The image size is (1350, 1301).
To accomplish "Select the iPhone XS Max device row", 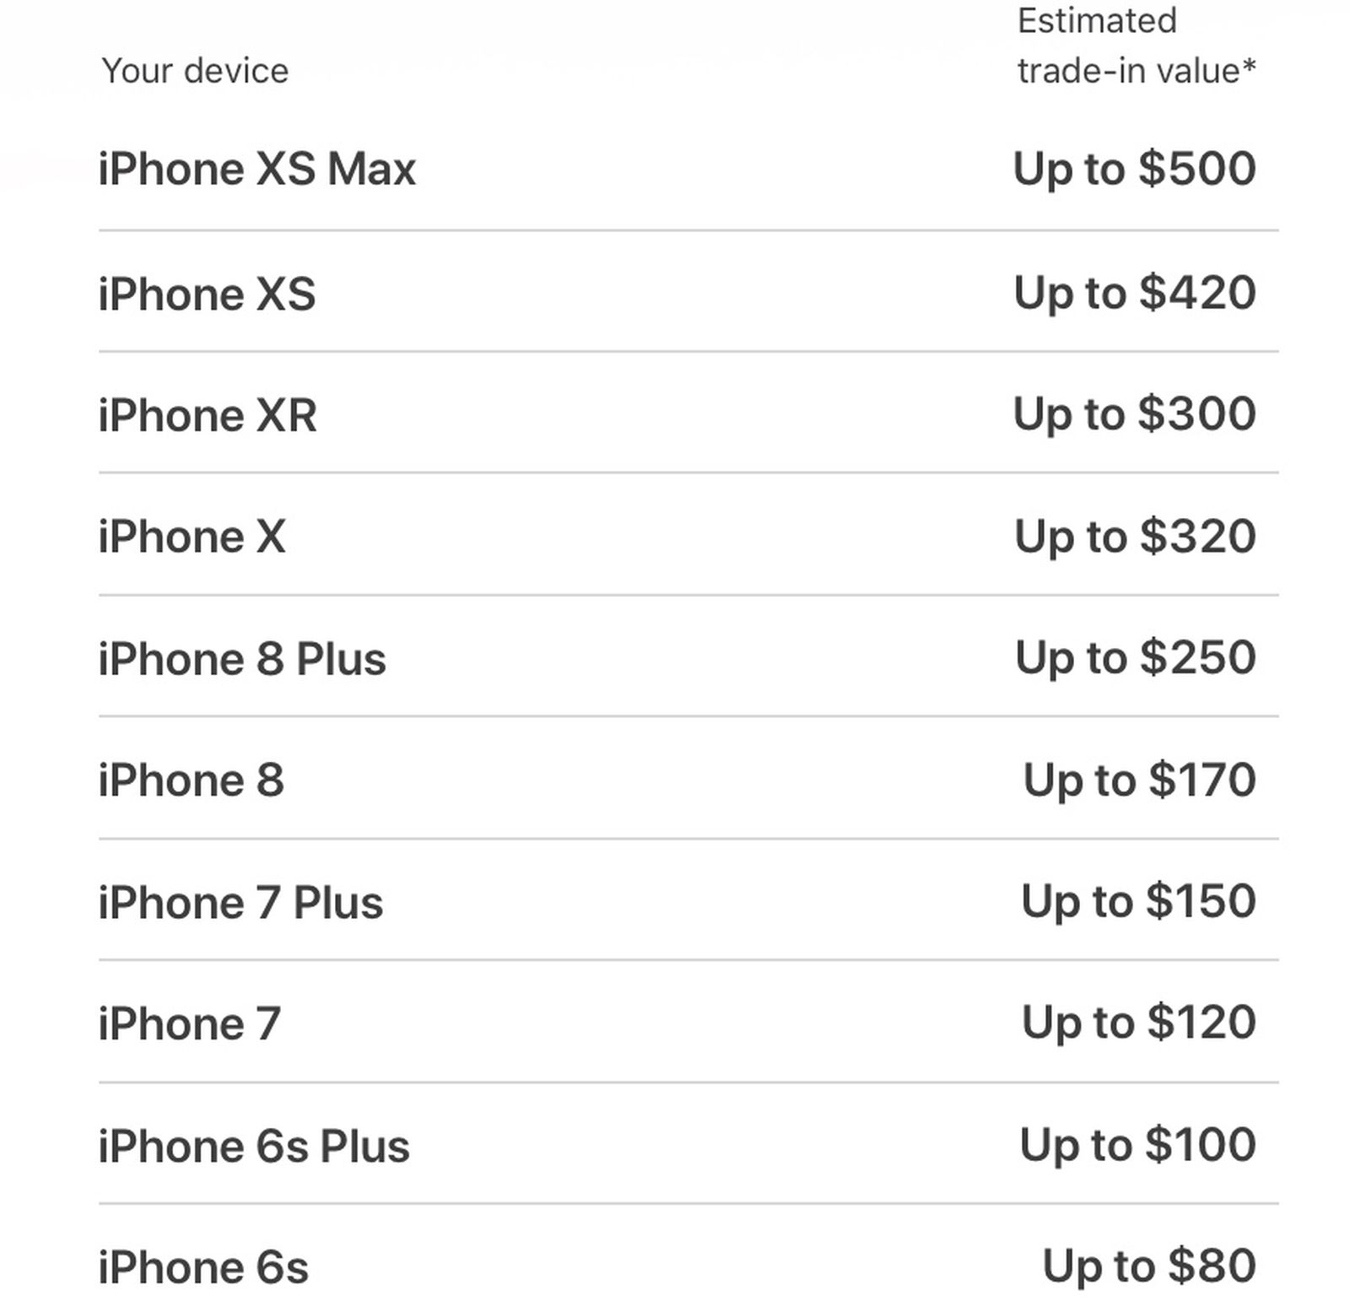I will tap(256, 169).
